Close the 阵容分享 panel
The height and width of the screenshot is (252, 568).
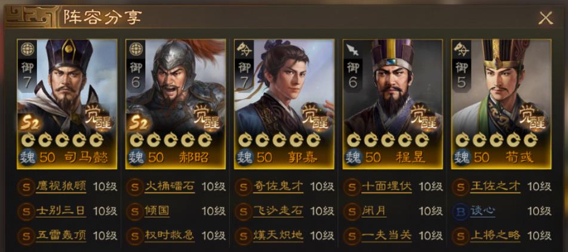(x=545, y=18)
